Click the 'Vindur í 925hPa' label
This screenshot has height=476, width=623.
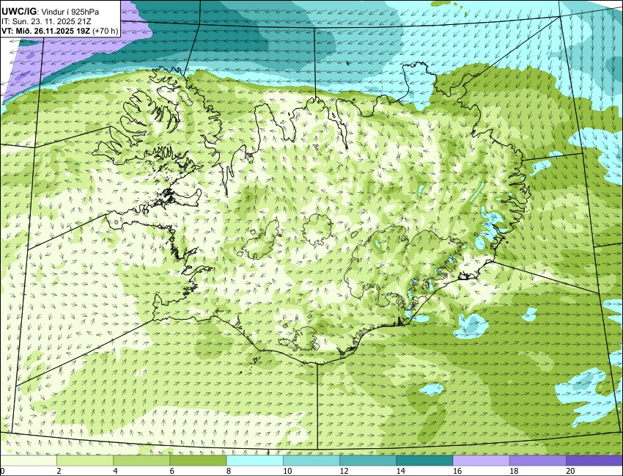(x=70, y=12)
